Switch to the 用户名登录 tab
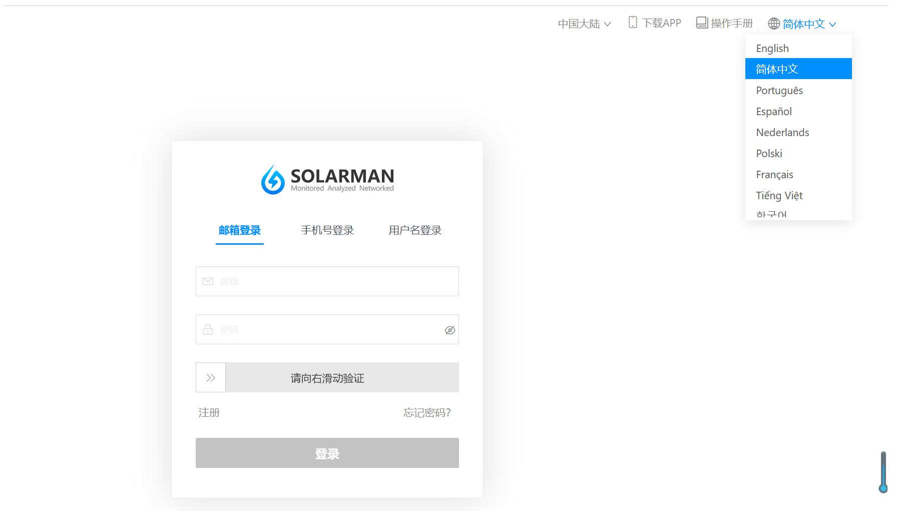This screenshot has width=899, height=511. tap(415, 230)
